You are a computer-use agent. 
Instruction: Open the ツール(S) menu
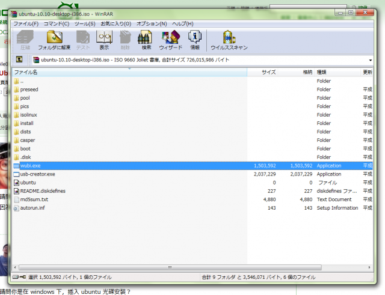pyautogui.click(x=85, y=24)
